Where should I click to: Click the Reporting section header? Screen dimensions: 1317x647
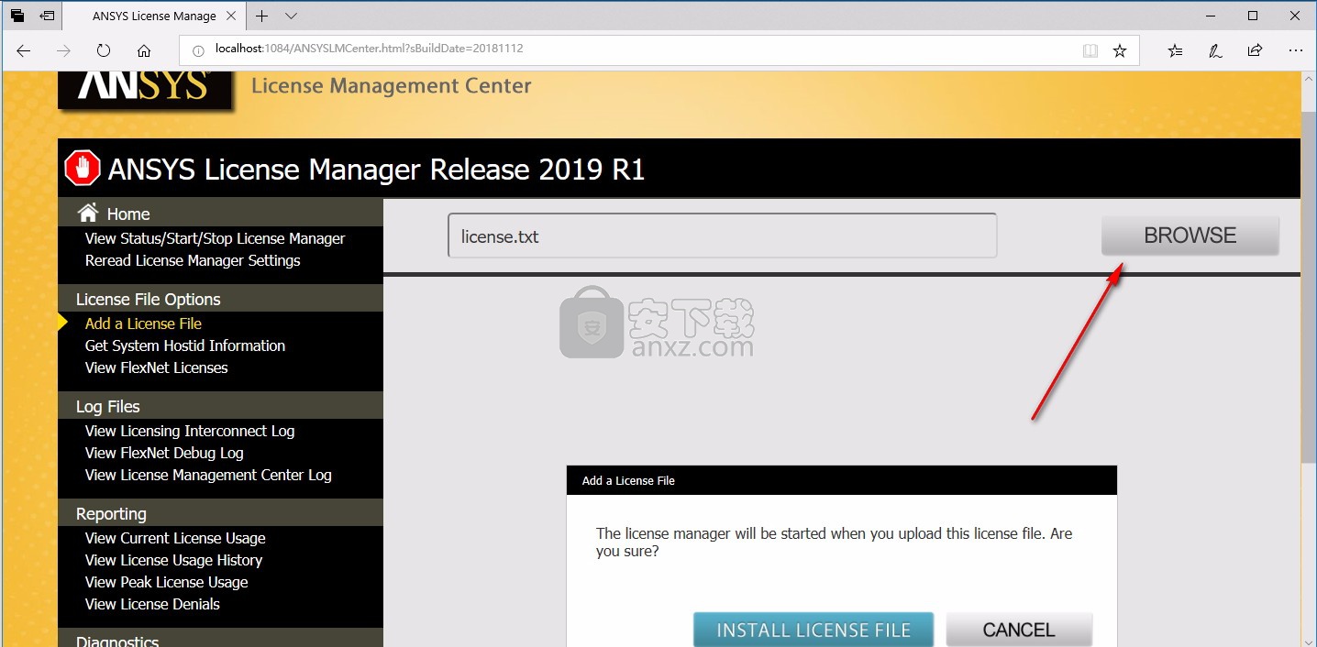point(220,513)
